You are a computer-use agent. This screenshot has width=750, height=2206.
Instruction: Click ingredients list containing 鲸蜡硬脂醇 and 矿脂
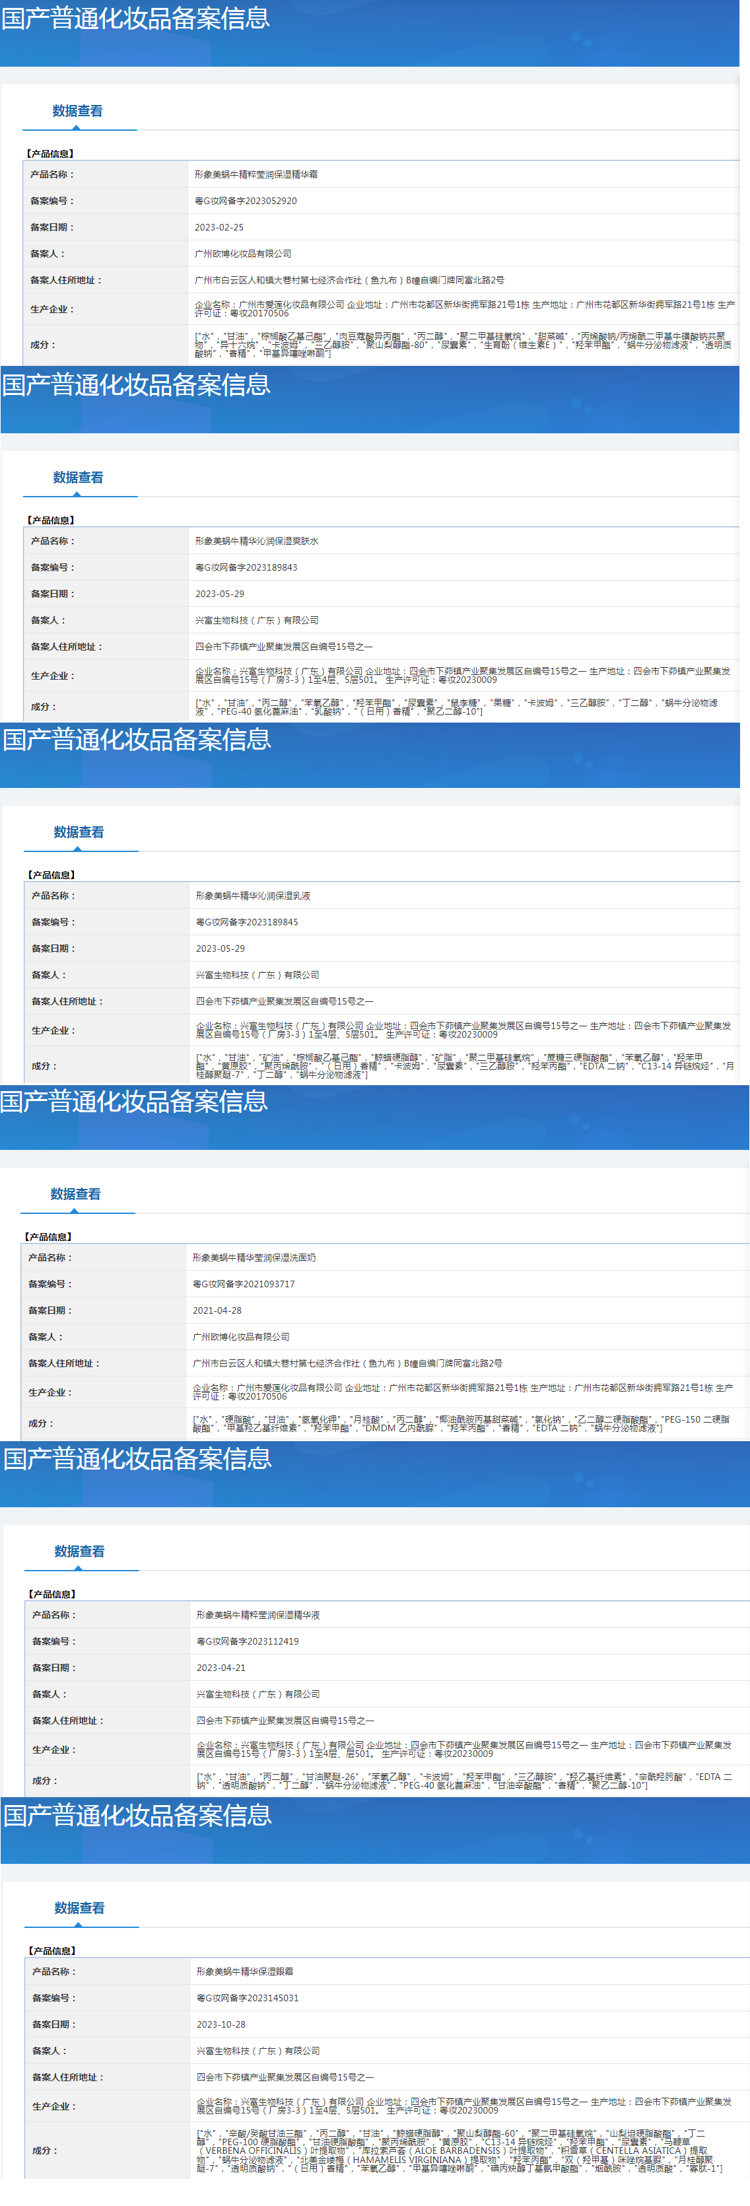point(465,1066)
